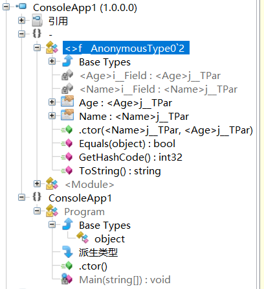Collapse the <>f__AnonymousType0`2 class node
Image resolution: width=264 pixels, height=289 pixels.
tap(37, 47)
